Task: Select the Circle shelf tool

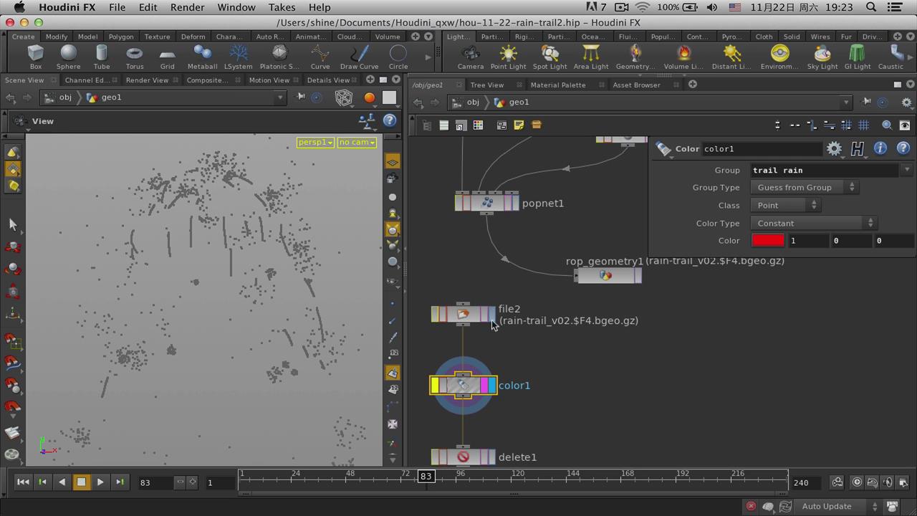Action: pos(398,56)
